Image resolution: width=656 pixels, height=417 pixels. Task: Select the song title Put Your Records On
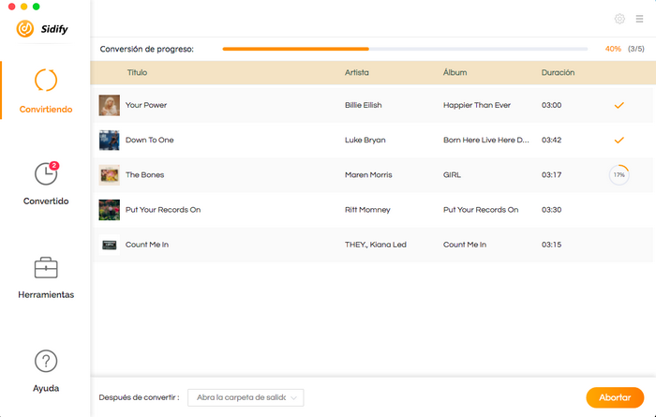(x=163, y=210)
